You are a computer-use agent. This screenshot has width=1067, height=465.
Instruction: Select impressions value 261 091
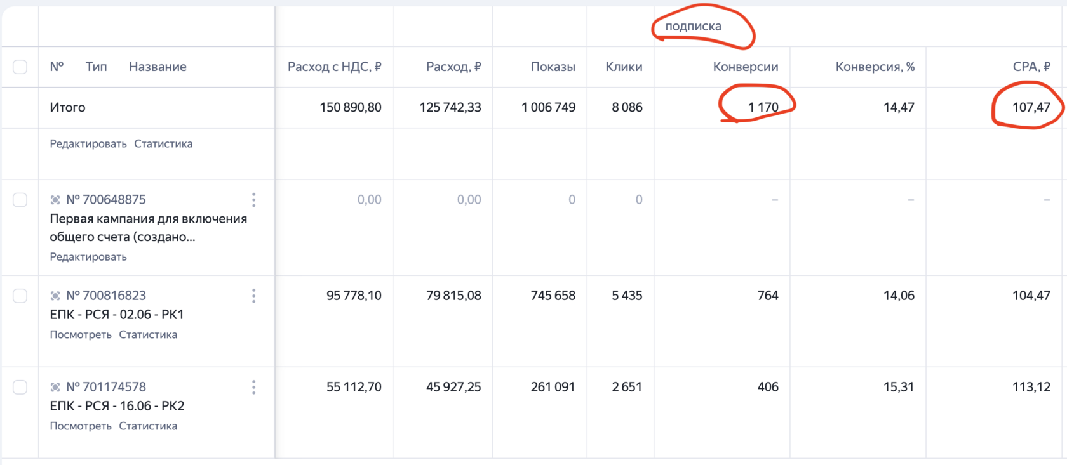(x=553, y=387)
